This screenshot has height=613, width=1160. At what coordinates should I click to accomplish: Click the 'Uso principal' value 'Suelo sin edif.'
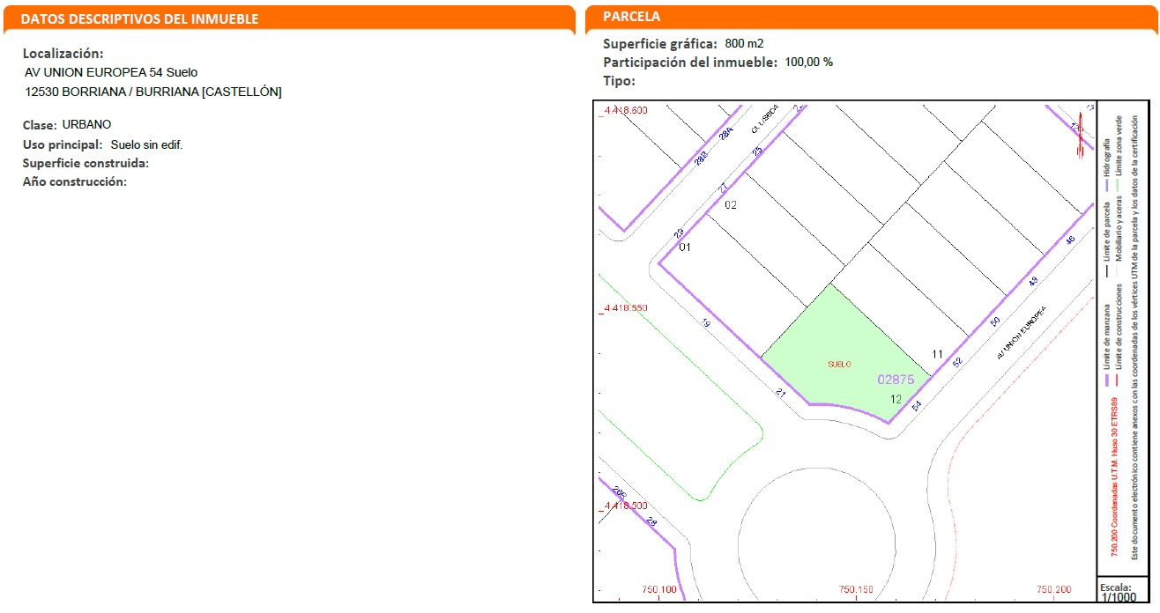click(146, 144)
